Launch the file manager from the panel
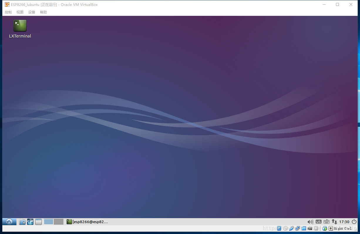 (22, 222)
